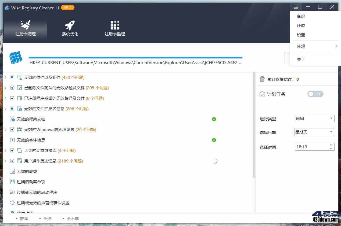Decrease time with the down stepper arrow
Image resolution: width=341 pixels, height=226 pixels.
[331, 149]
